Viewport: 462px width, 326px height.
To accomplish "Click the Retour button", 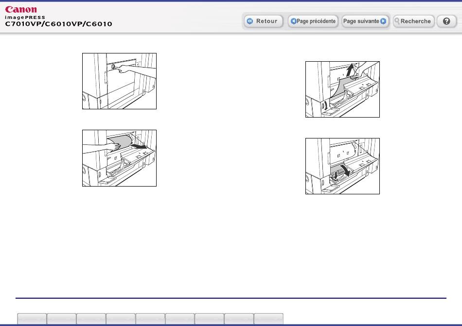I will click(263, 21).
